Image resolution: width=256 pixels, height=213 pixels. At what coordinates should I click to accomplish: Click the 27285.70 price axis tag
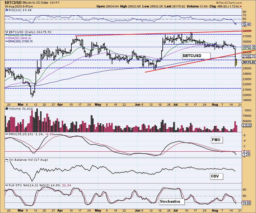(249, 56)
